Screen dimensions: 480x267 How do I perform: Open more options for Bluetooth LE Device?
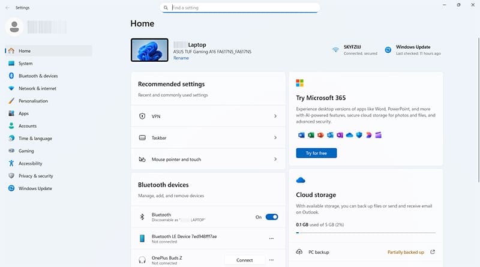click(271, 239)
